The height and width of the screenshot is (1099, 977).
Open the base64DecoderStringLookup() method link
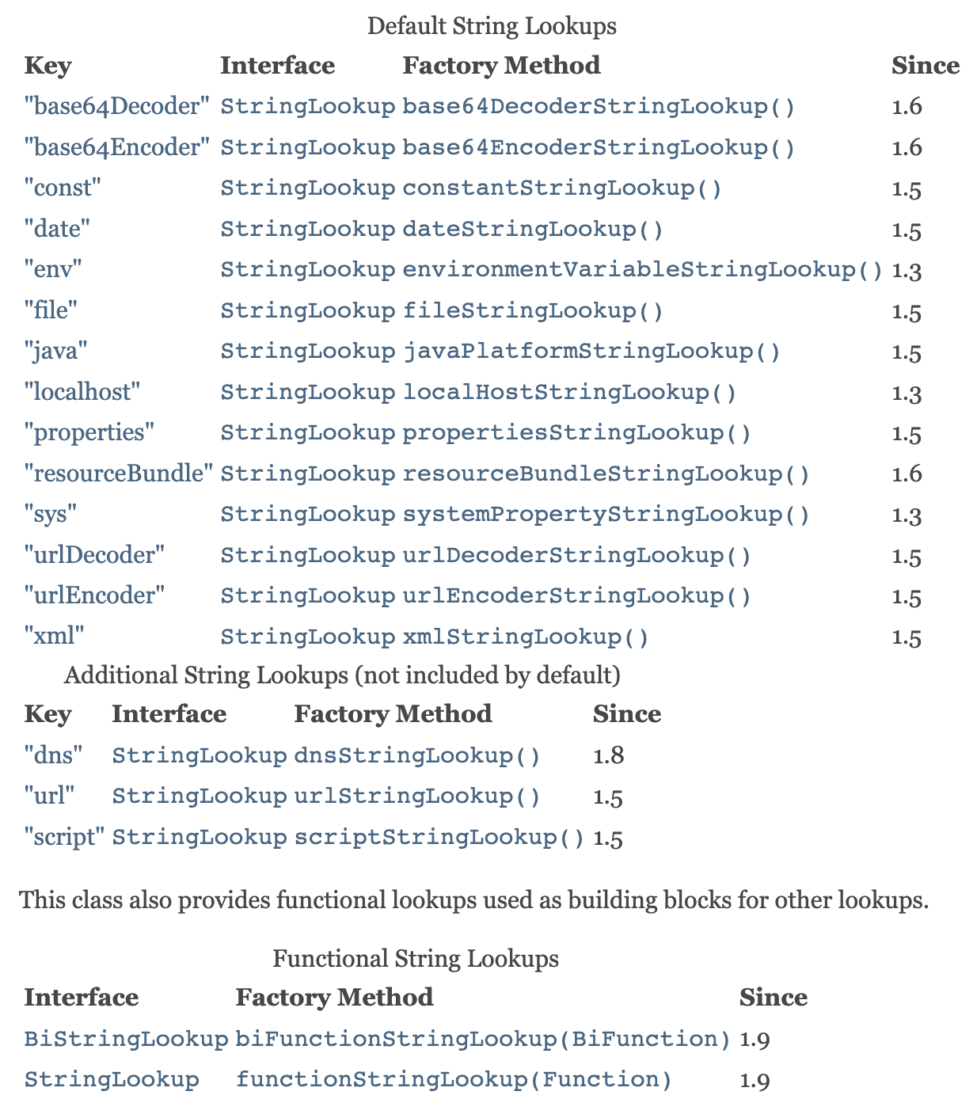pos(599,106)
